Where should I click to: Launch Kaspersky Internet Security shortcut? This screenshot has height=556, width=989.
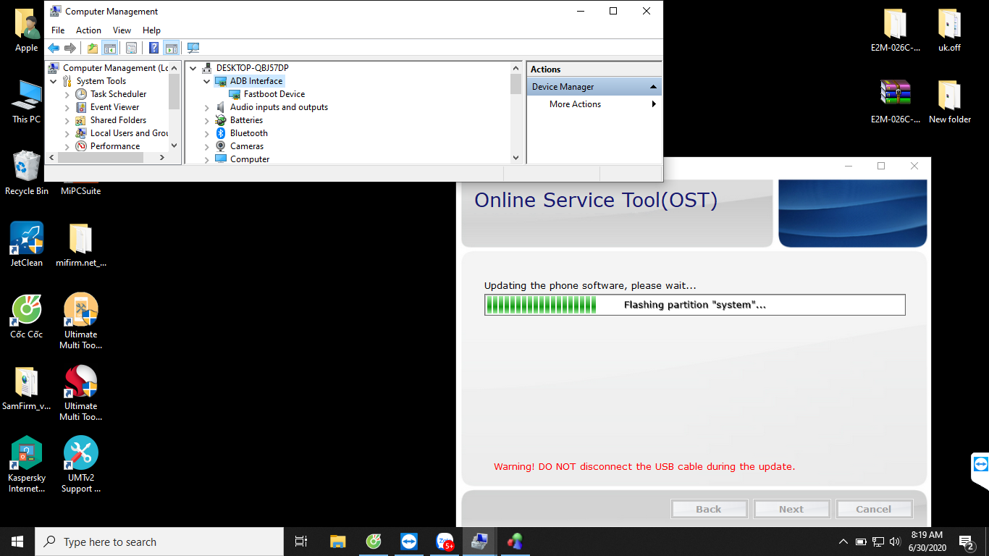coord(27,464)
